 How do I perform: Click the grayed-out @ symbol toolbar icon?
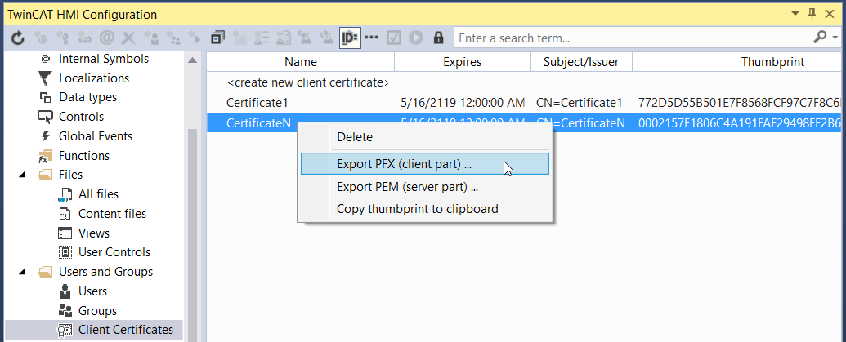click(x=107, y=38)
